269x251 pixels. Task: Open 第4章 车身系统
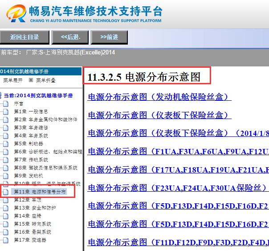[31, 136]
